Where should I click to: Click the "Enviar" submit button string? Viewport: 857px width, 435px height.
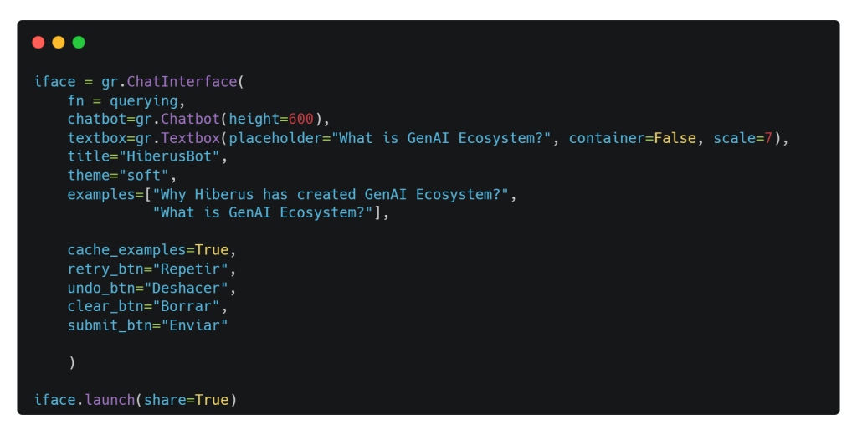[x=194, y=325]
